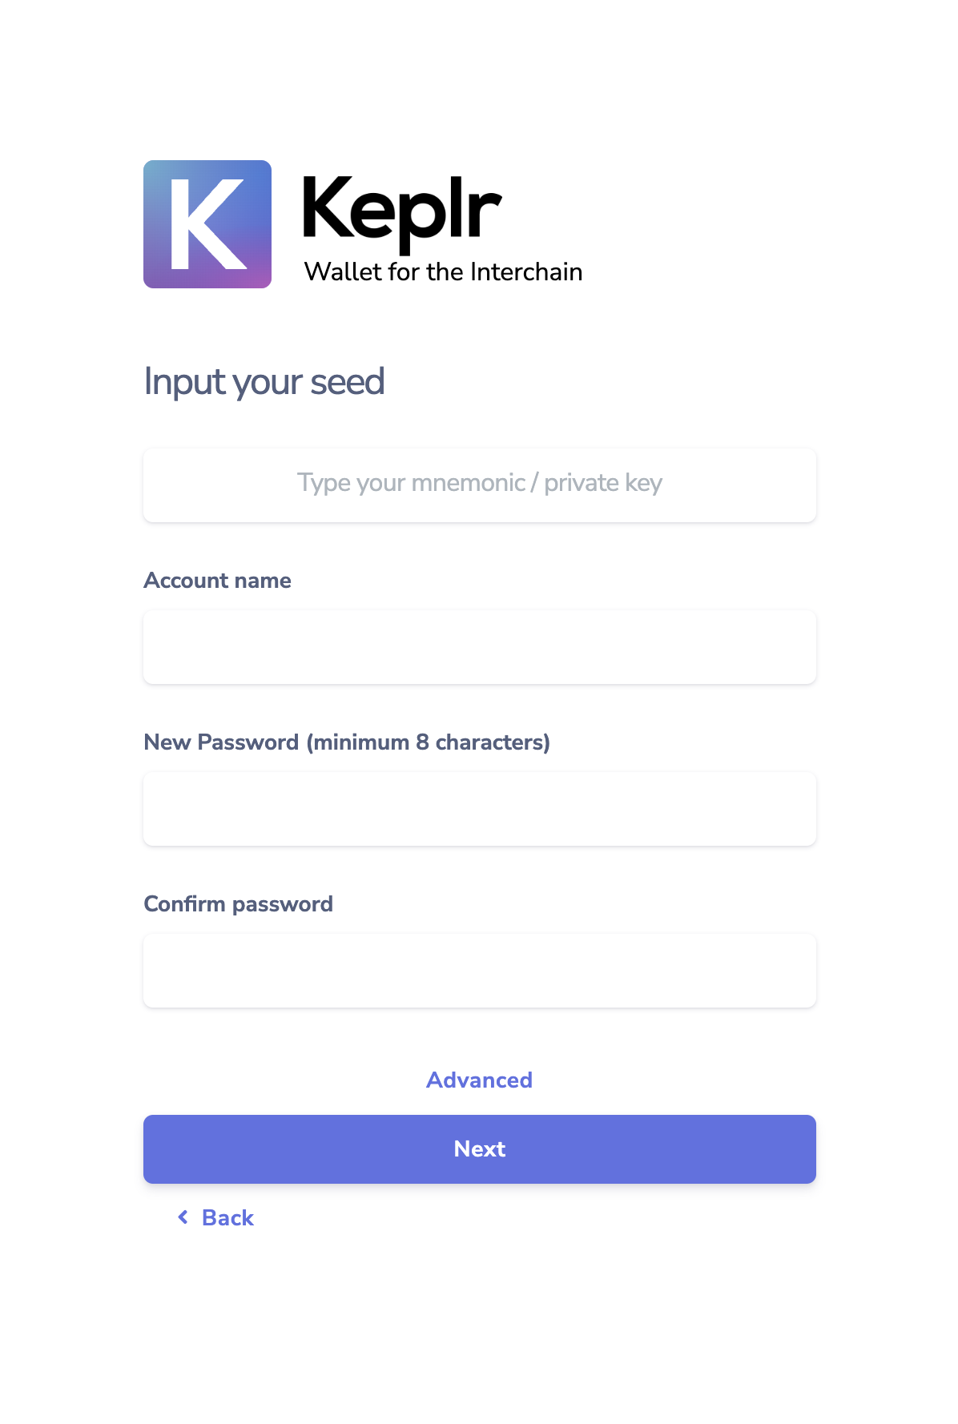Focus the Account name input field
Screen dimensions: 958x1424
(x=480, y=647)
